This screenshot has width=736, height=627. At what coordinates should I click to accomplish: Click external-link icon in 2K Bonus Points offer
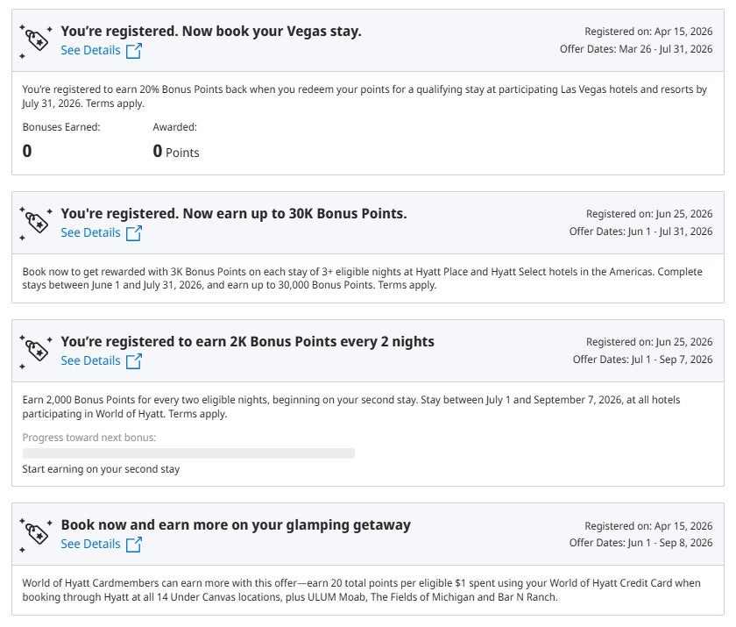click(134, 360)
